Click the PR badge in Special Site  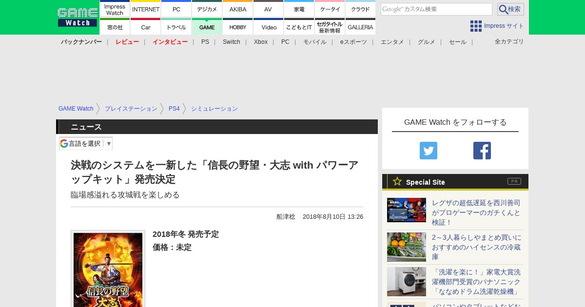coord(514,181)
